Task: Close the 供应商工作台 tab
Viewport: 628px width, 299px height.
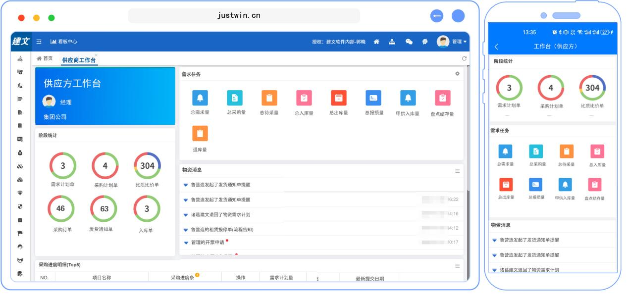Action: point(96,55)
